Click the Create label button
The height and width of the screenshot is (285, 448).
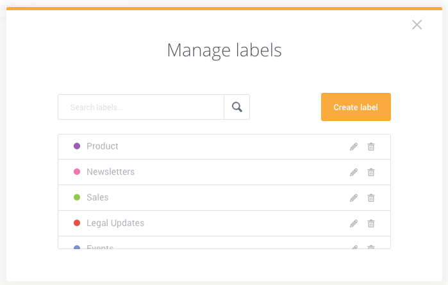(356, 107)
